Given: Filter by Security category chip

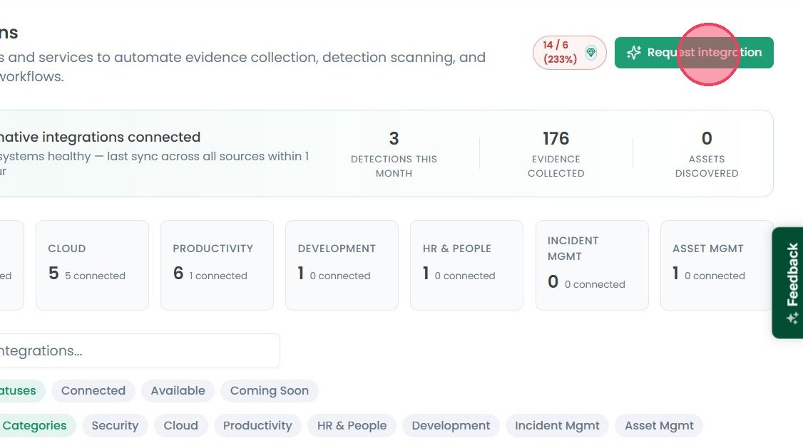Looking at the screenshot, I should tap(115, 425).
